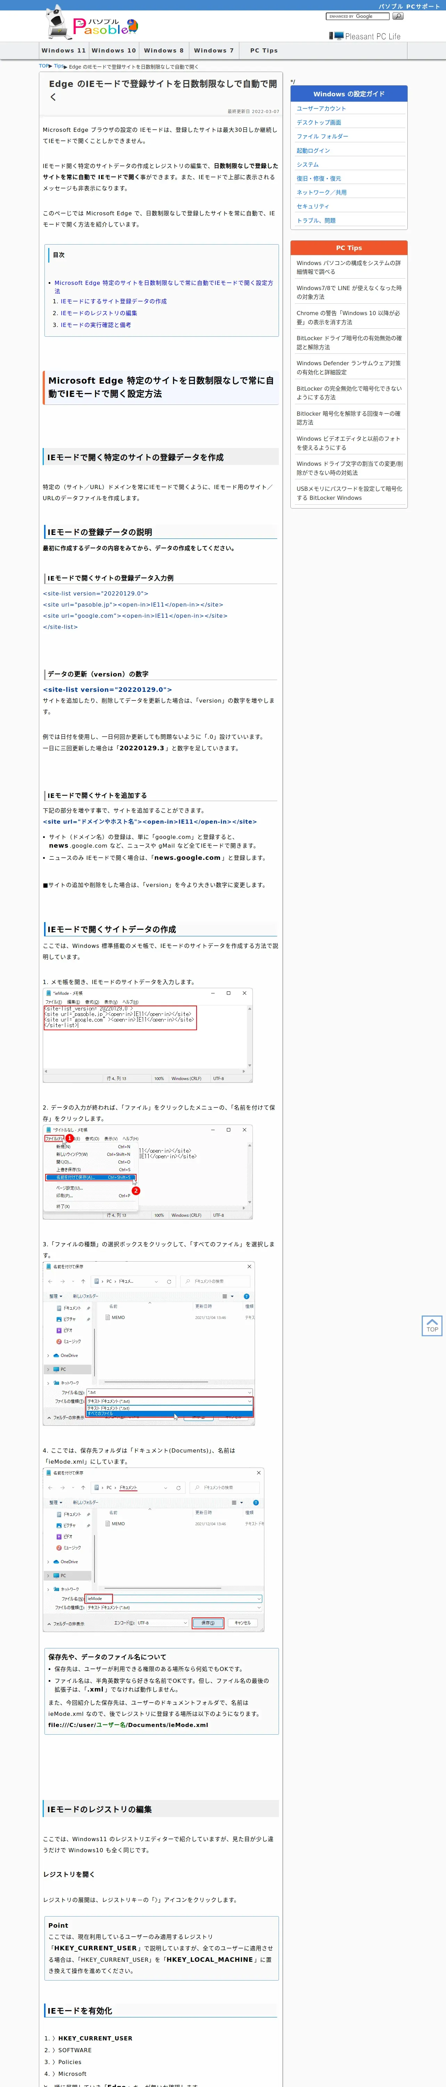Click the site-list version="20220129.0" sample line
This screenshot has width=446, height=2087.
pyautogui.click(x=96, y=593)
